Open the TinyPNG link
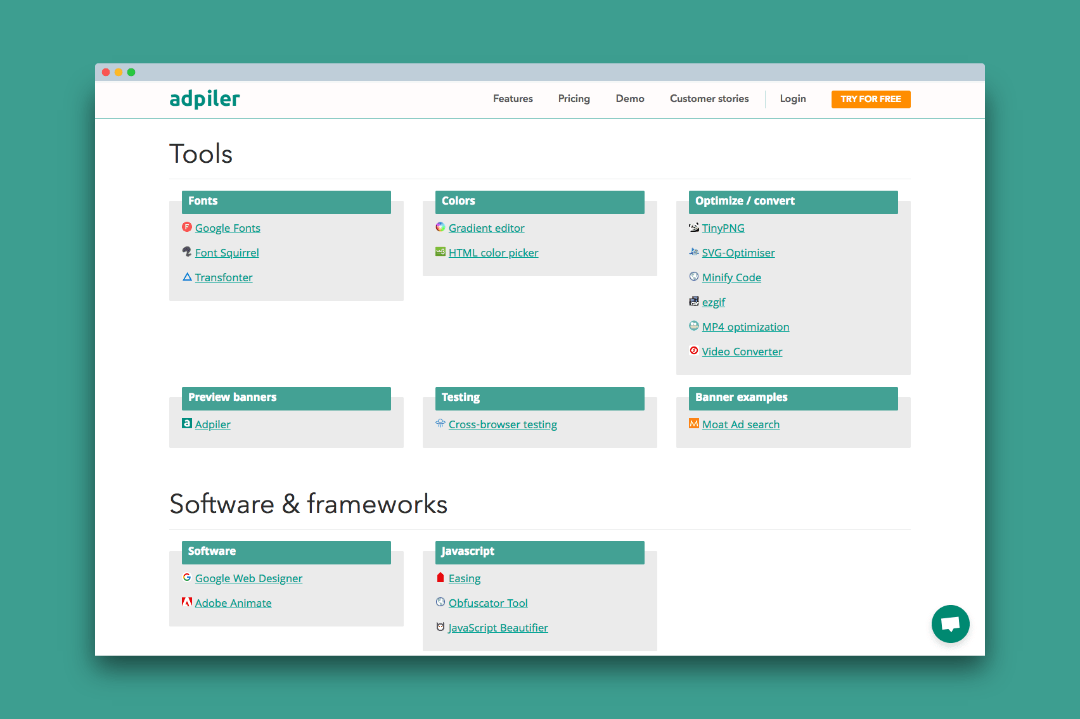1080x719 pixels. pyautogui.click(x=723, y=228)
